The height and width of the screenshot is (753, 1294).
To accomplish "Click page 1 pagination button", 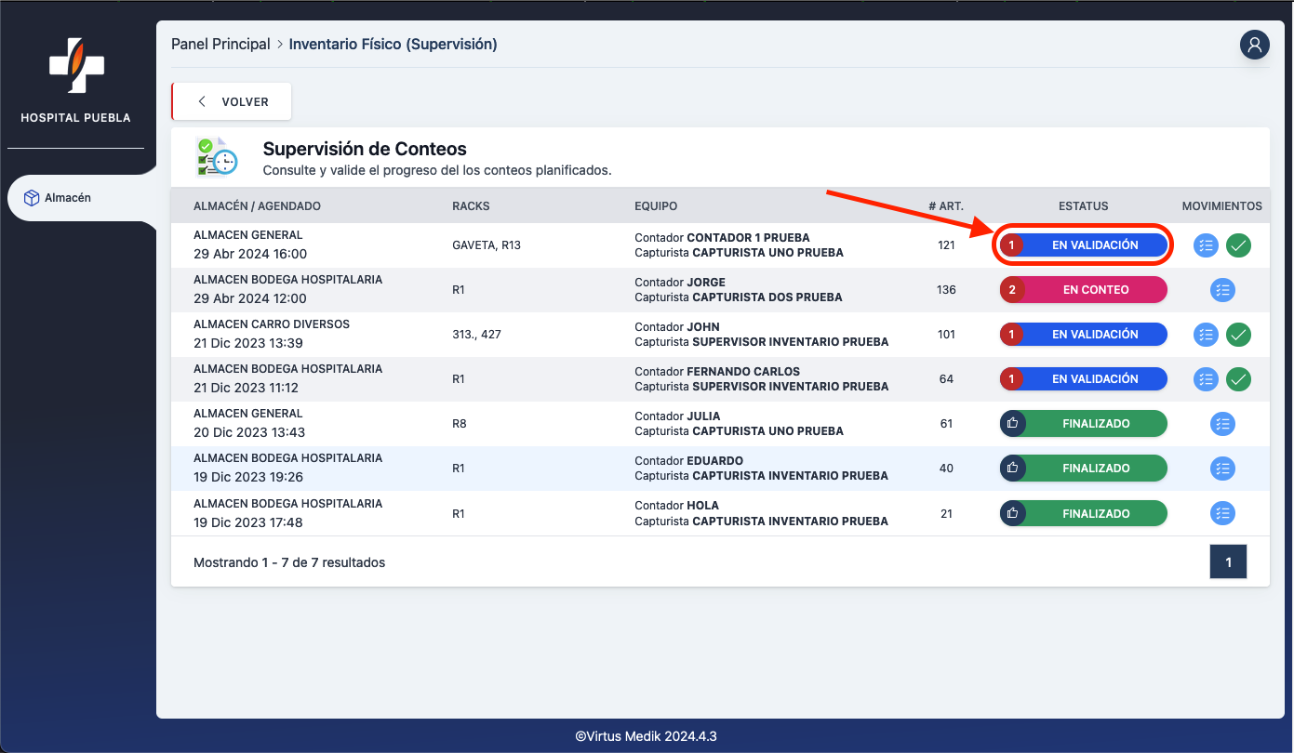I will [x=1228, y=561].
